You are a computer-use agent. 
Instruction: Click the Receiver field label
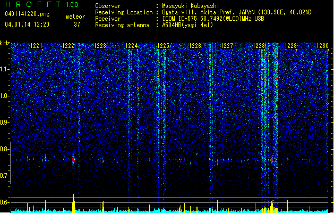coord(108,19)
